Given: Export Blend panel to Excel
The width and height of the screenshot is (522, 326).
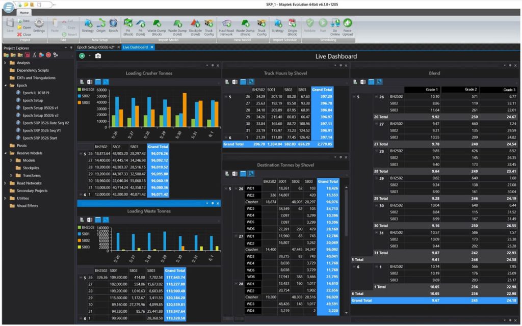Looking at the screenshot, I should click(x=363, y=82).
